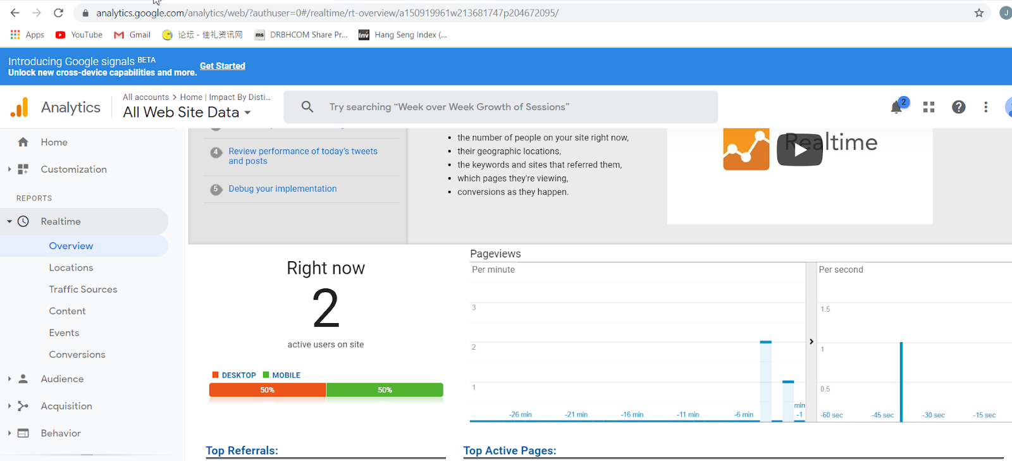Click the Home house icon in sidebar
Screen dimensions: 1012x461
(23, 142)
